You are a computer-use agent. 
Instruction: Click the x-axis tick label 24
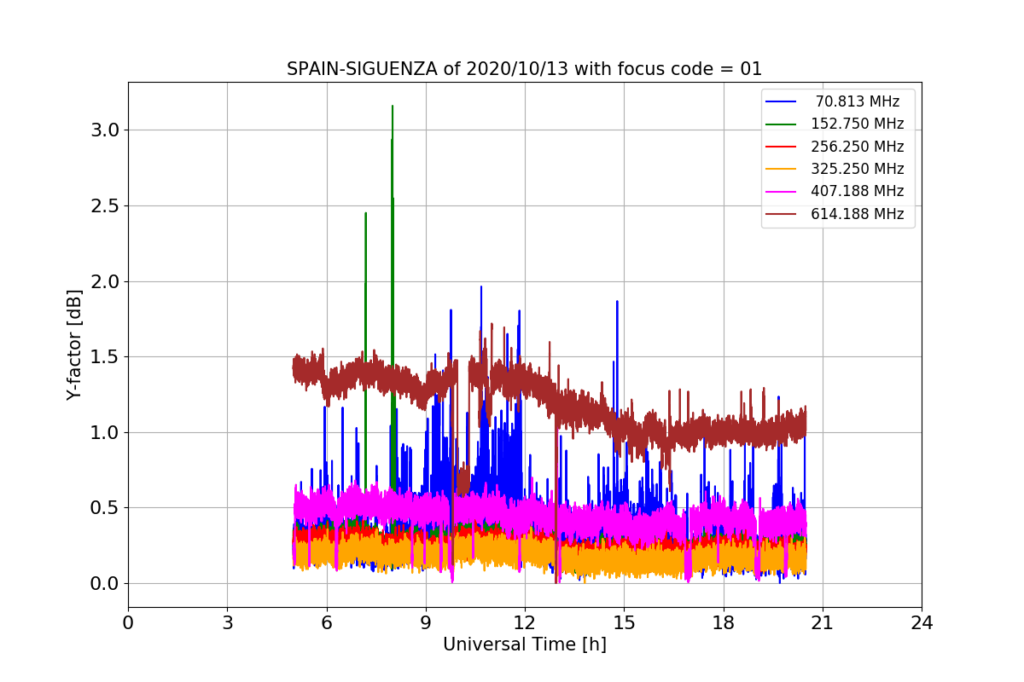pos(922,622)
